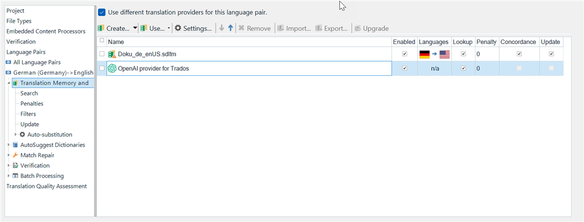Image resolution: width=584 pixels, height=222 pixels.
Task: Select Penalties tree item
Action: 32,103
